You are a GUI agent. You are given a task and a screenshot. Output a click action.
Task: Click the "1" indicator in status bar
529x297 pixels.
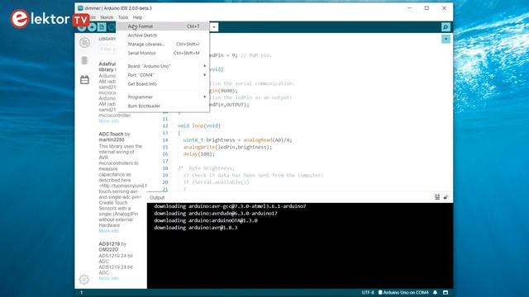81,292
